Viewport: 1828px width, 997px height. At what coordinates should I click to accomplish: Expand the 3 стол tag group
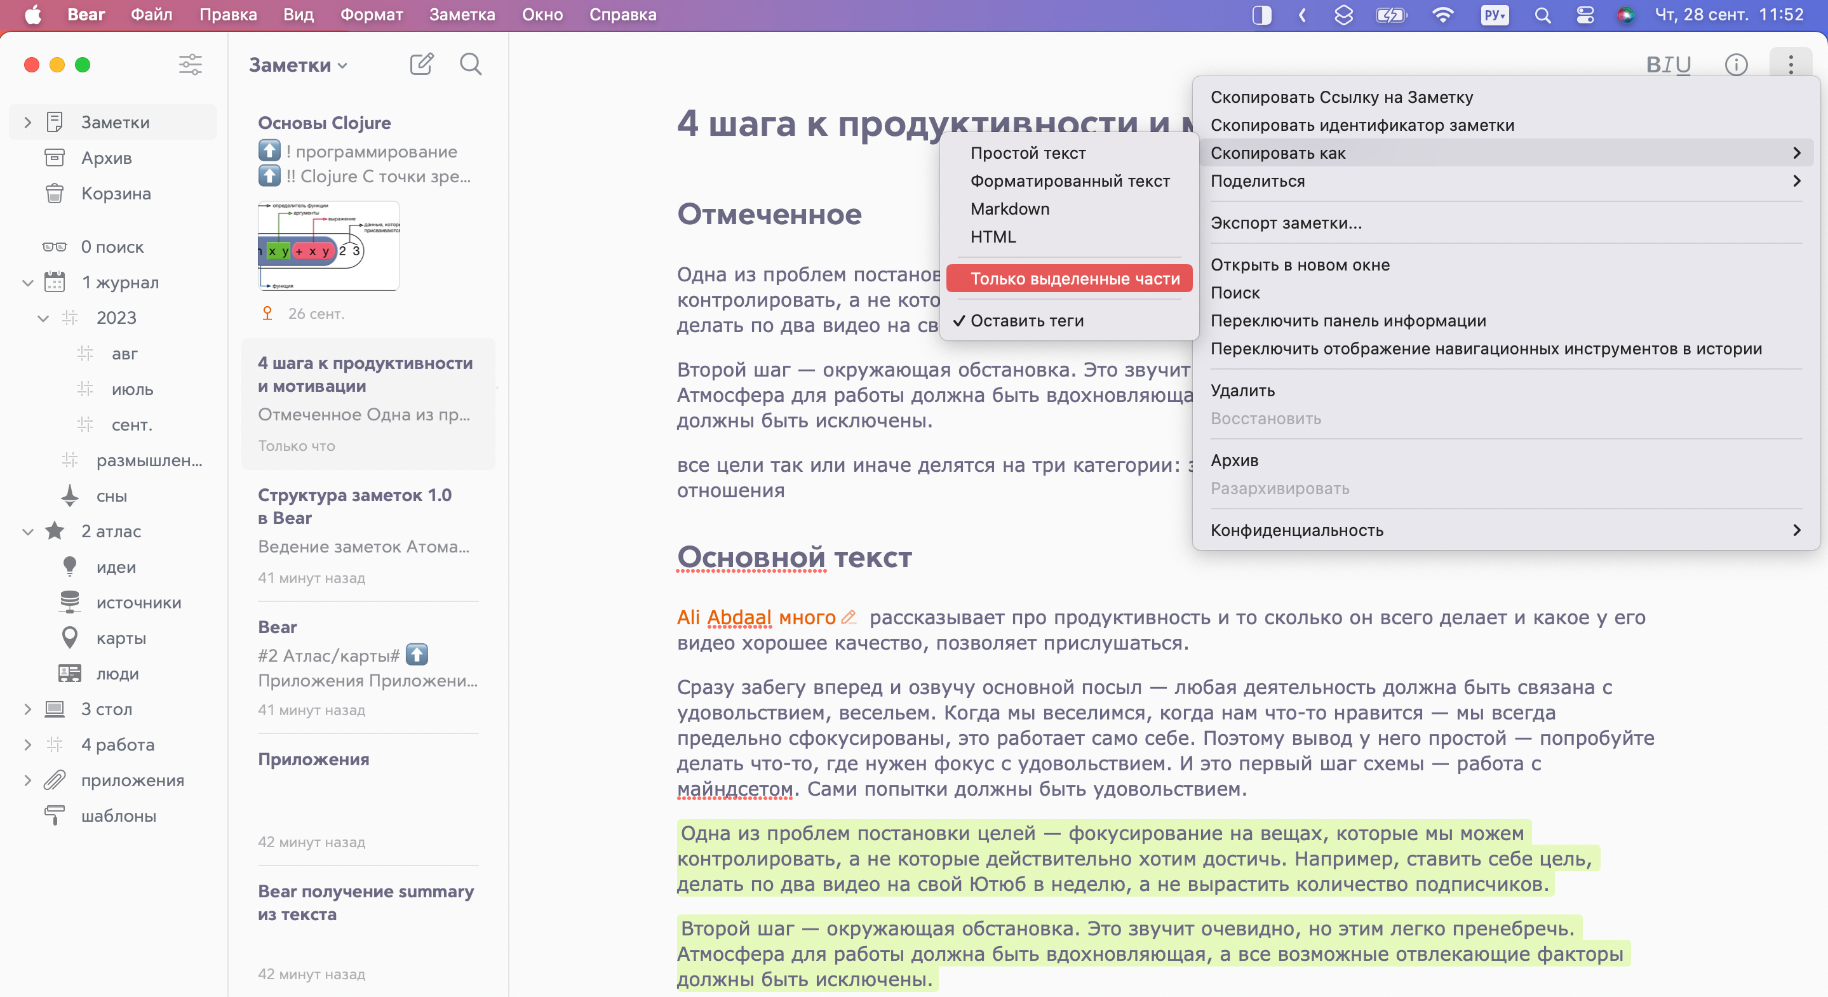(x=28, y=709)
